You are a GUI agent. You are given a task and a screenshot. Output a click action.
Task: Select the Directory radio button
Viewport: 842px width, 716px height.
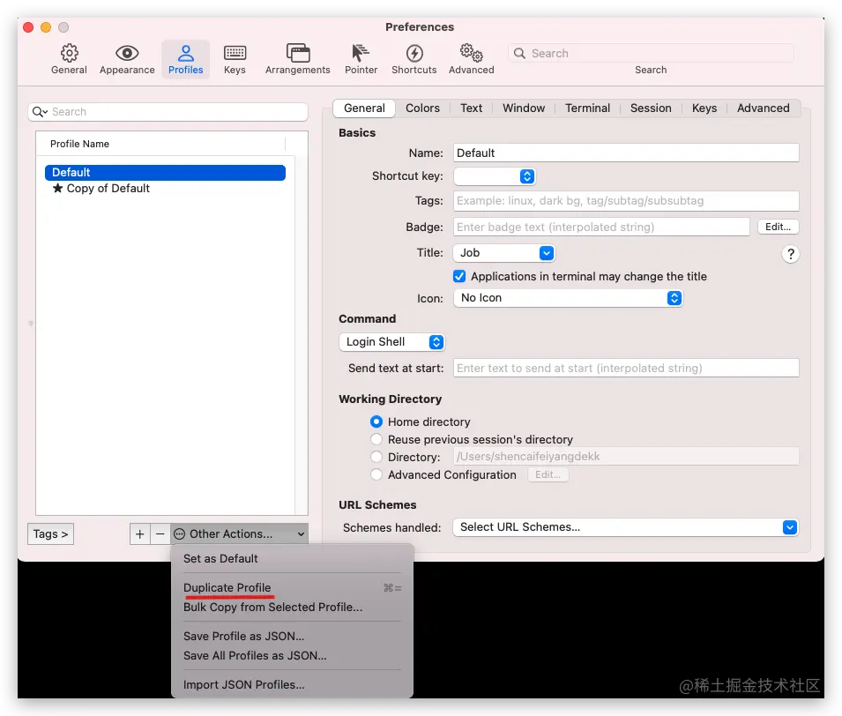(376, 457)
